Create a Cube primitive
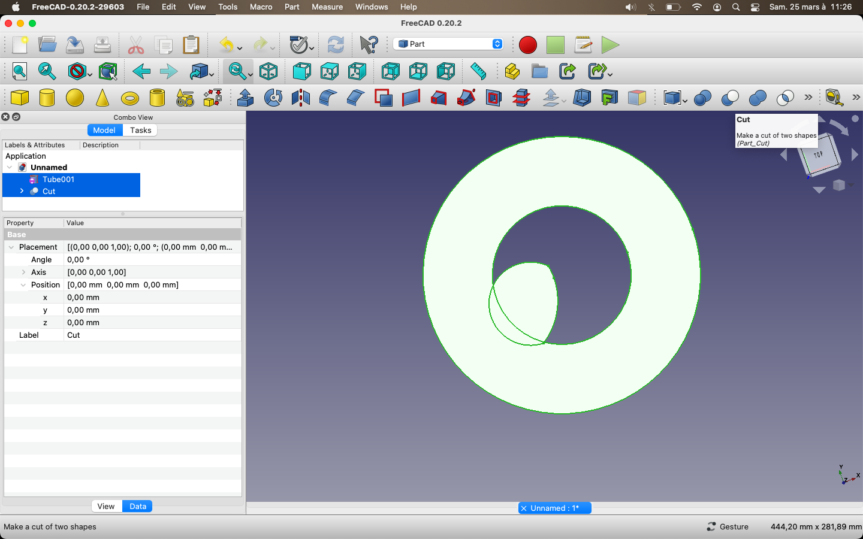The height and width of the screenshot is (539, 863). tap(20, 98)
